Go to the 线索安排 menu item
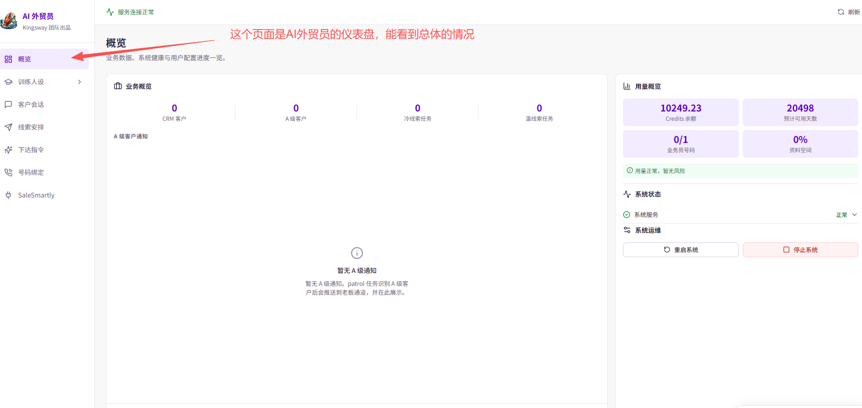The width and height of the screenshot is (862, 408). [x=44, y=127]
